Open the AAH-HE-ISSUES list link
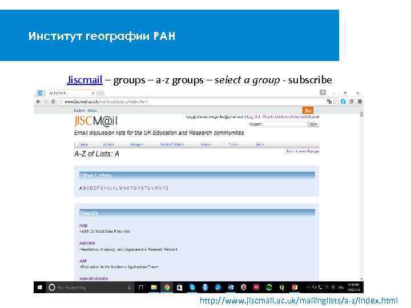The image size is (411, 308). point(94,279)
